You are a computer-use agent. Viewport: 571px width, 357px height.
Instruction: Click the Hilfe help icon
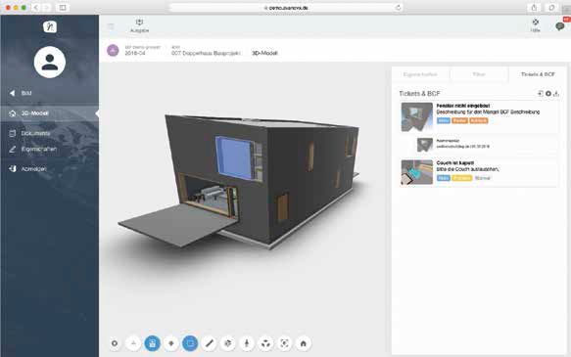(536, 25)
